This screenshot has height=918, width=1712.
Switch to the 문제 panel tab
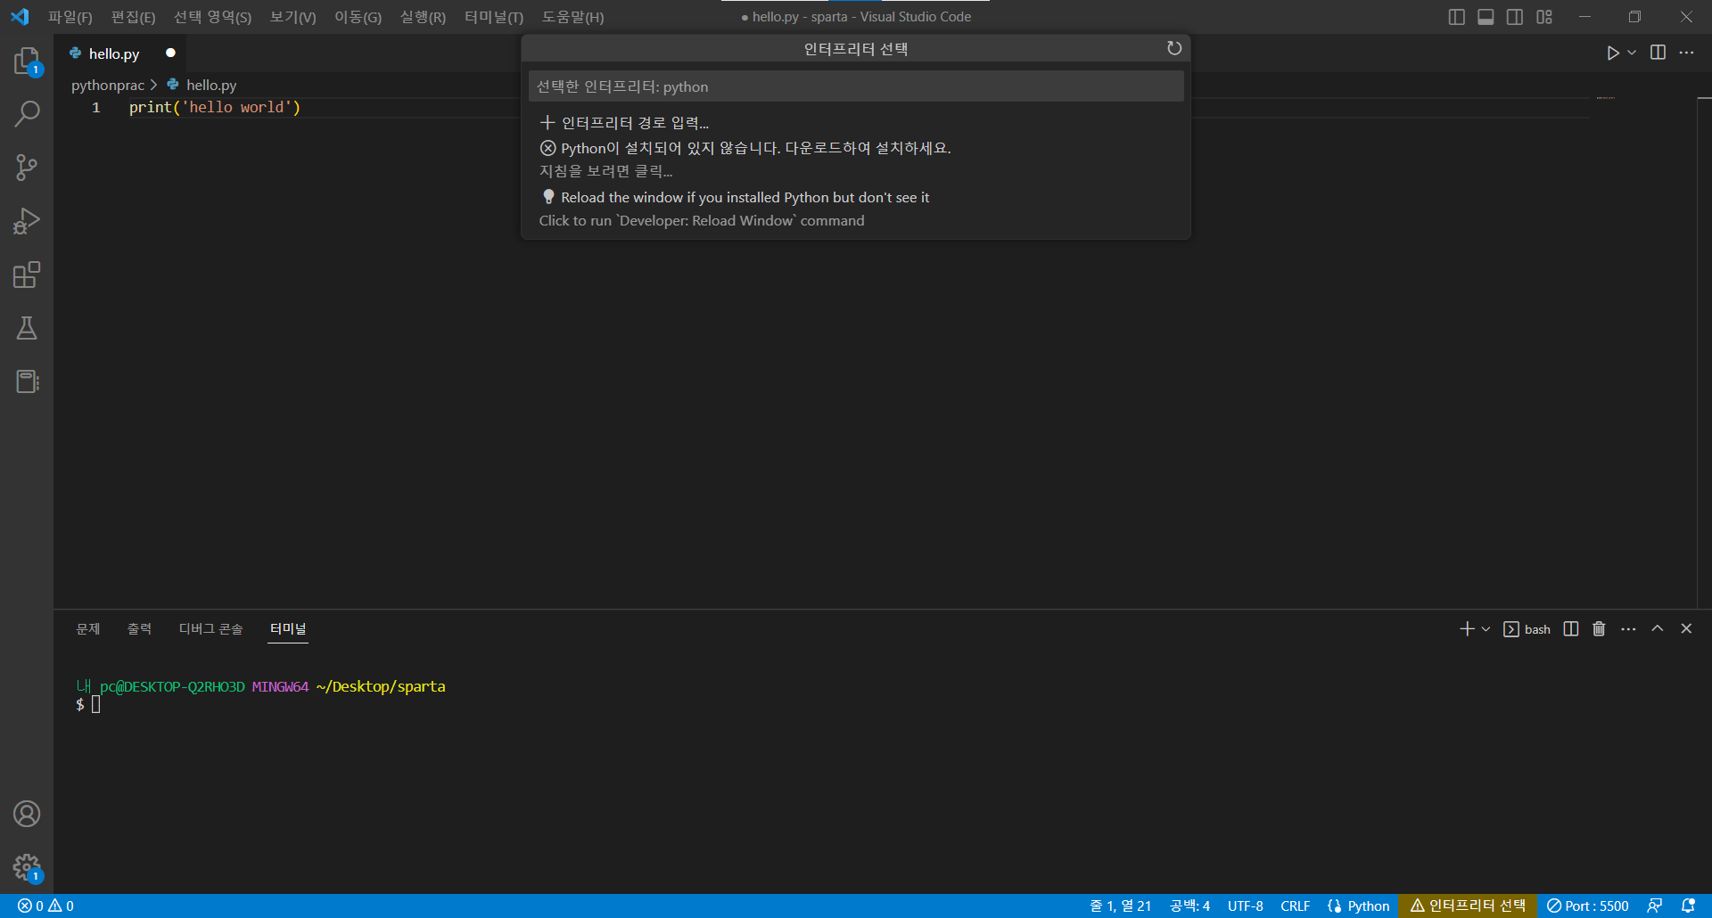tap(88, 629)
